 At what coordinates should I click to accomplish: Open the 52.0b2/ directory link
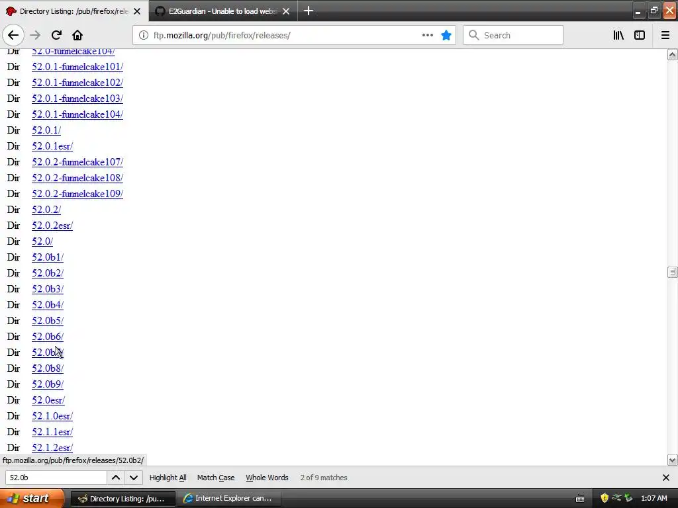pos(48,273)
